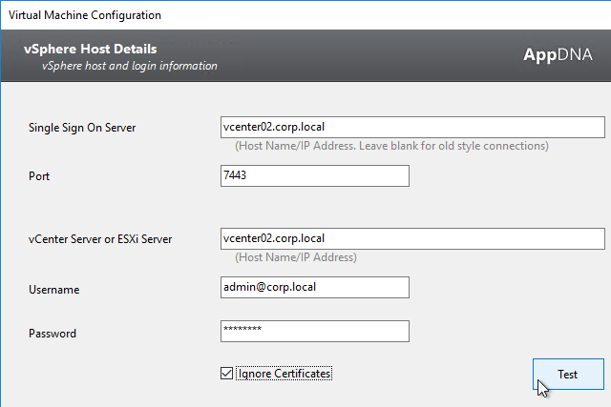Click the Password label

[53, 334]
